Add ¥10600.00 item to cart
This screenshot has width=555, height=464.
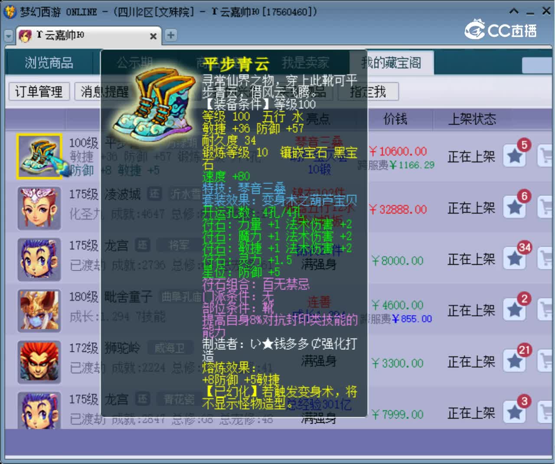point(545,156)
